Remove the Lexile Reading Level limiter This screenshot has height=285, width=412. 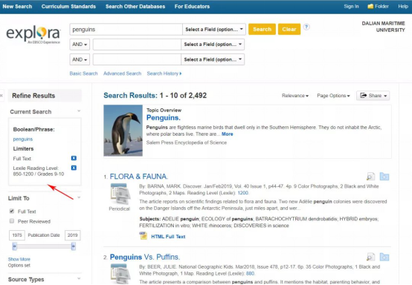point(74,168)
